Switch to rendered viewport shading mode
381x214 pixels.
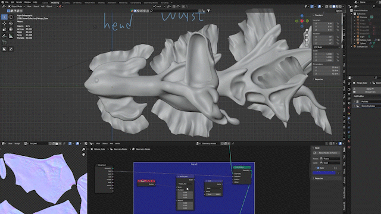341,7
